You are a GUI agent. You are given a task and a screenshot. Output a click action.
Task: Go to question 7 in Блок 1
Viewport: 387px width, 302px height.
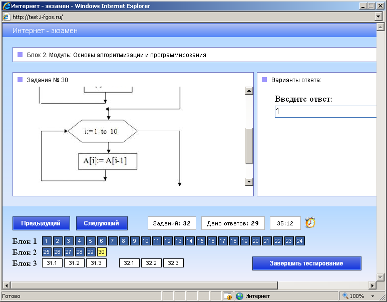(x=112, y=241)
